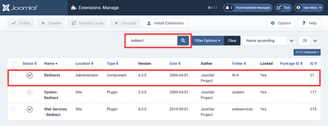Open the 11/11 Columns dropdown
Image resolution: width=328 pixels, height=126 pixels.
coord(307,52)
